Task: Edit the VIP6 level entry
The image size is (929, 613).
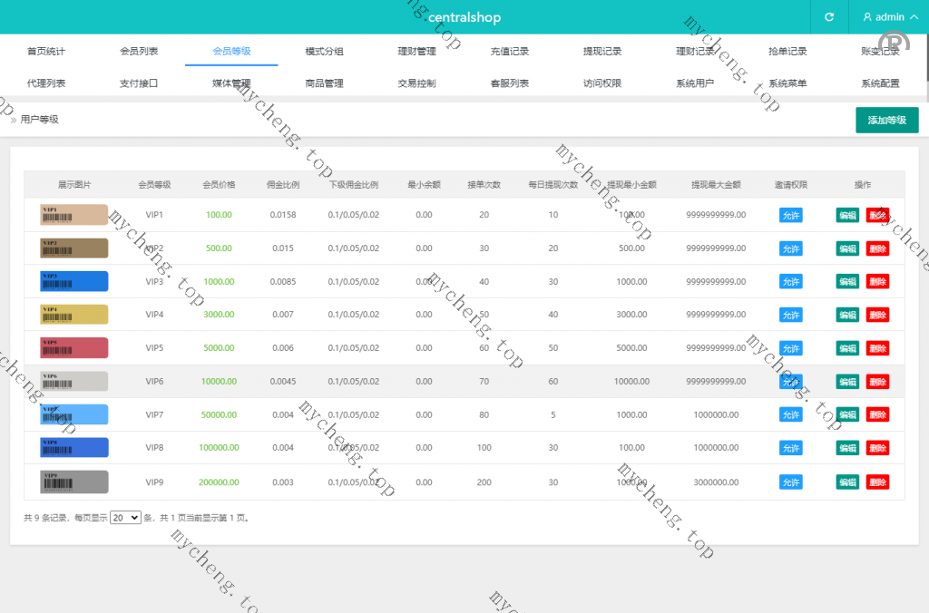Action: pos(847,382)
